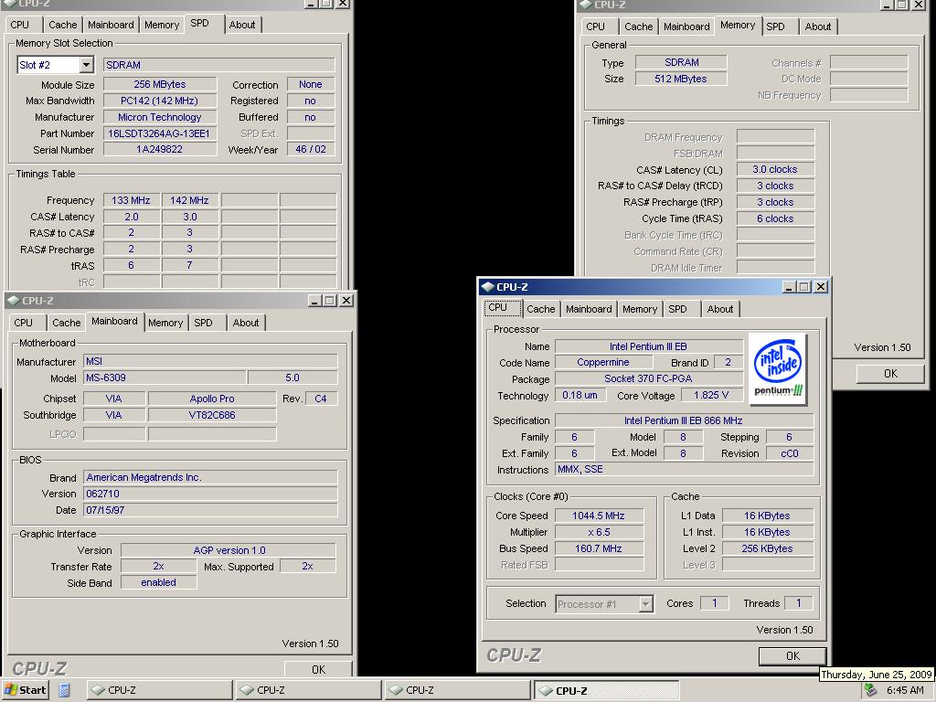Activate the fourth, active CPU-Z taskbar button

pyautogui.click(x=607, y=690)
